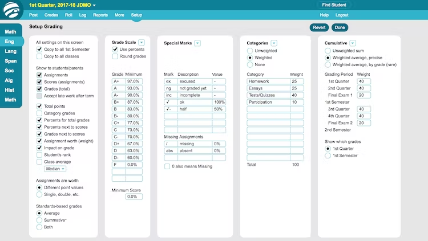This screenshot has height=241, width=428.
Task: Select Summative standards-based grades option
Action: [x=39, y=219]
